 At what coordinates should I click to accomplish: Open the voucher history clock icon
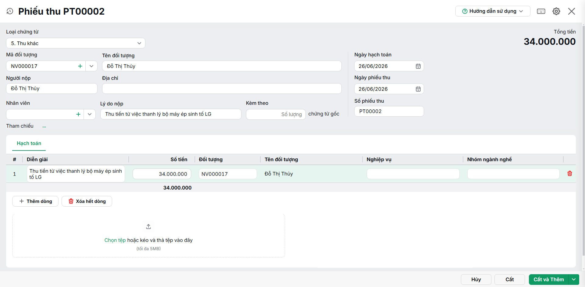10,11
